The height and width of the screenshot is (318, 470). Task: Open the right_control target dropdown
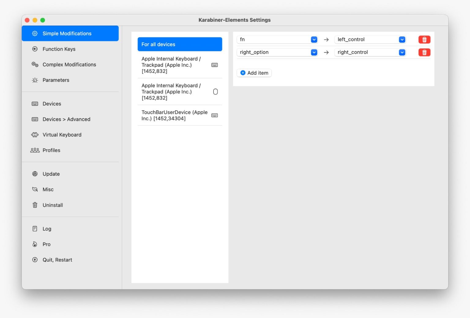(402, 52)
